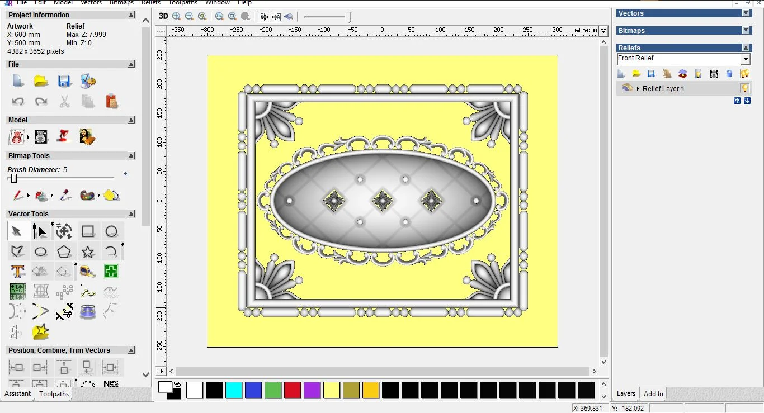Expand the Vectors panel
Viewport: 764px width, 413px height.
pyautogui.click(x=746, y=13)
